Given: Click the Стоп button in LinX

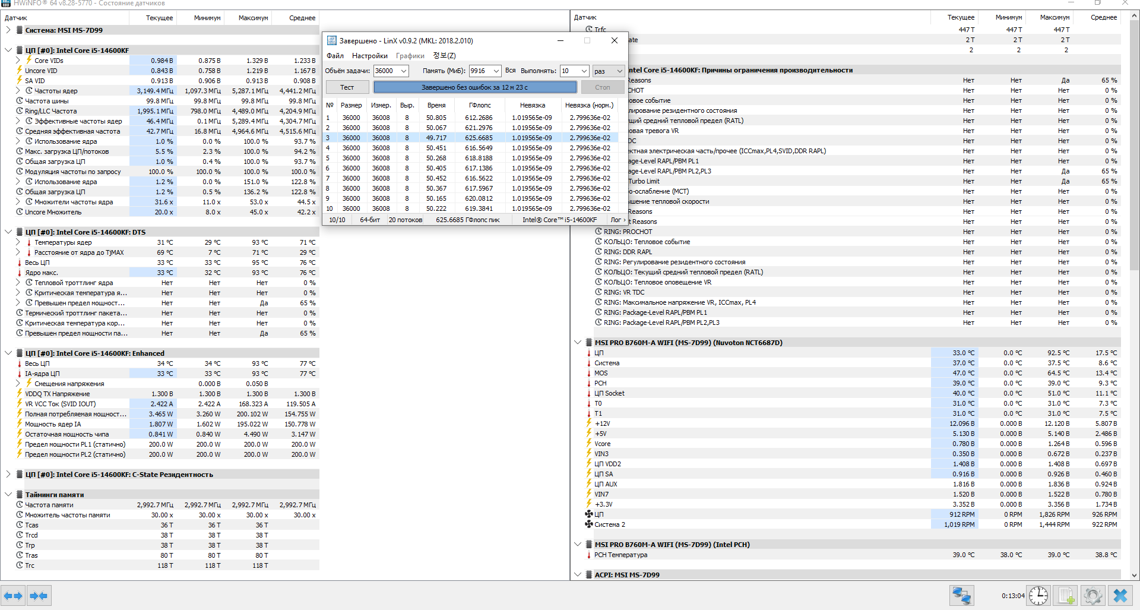Looking at the screenshot, I should tap(602, 87).
